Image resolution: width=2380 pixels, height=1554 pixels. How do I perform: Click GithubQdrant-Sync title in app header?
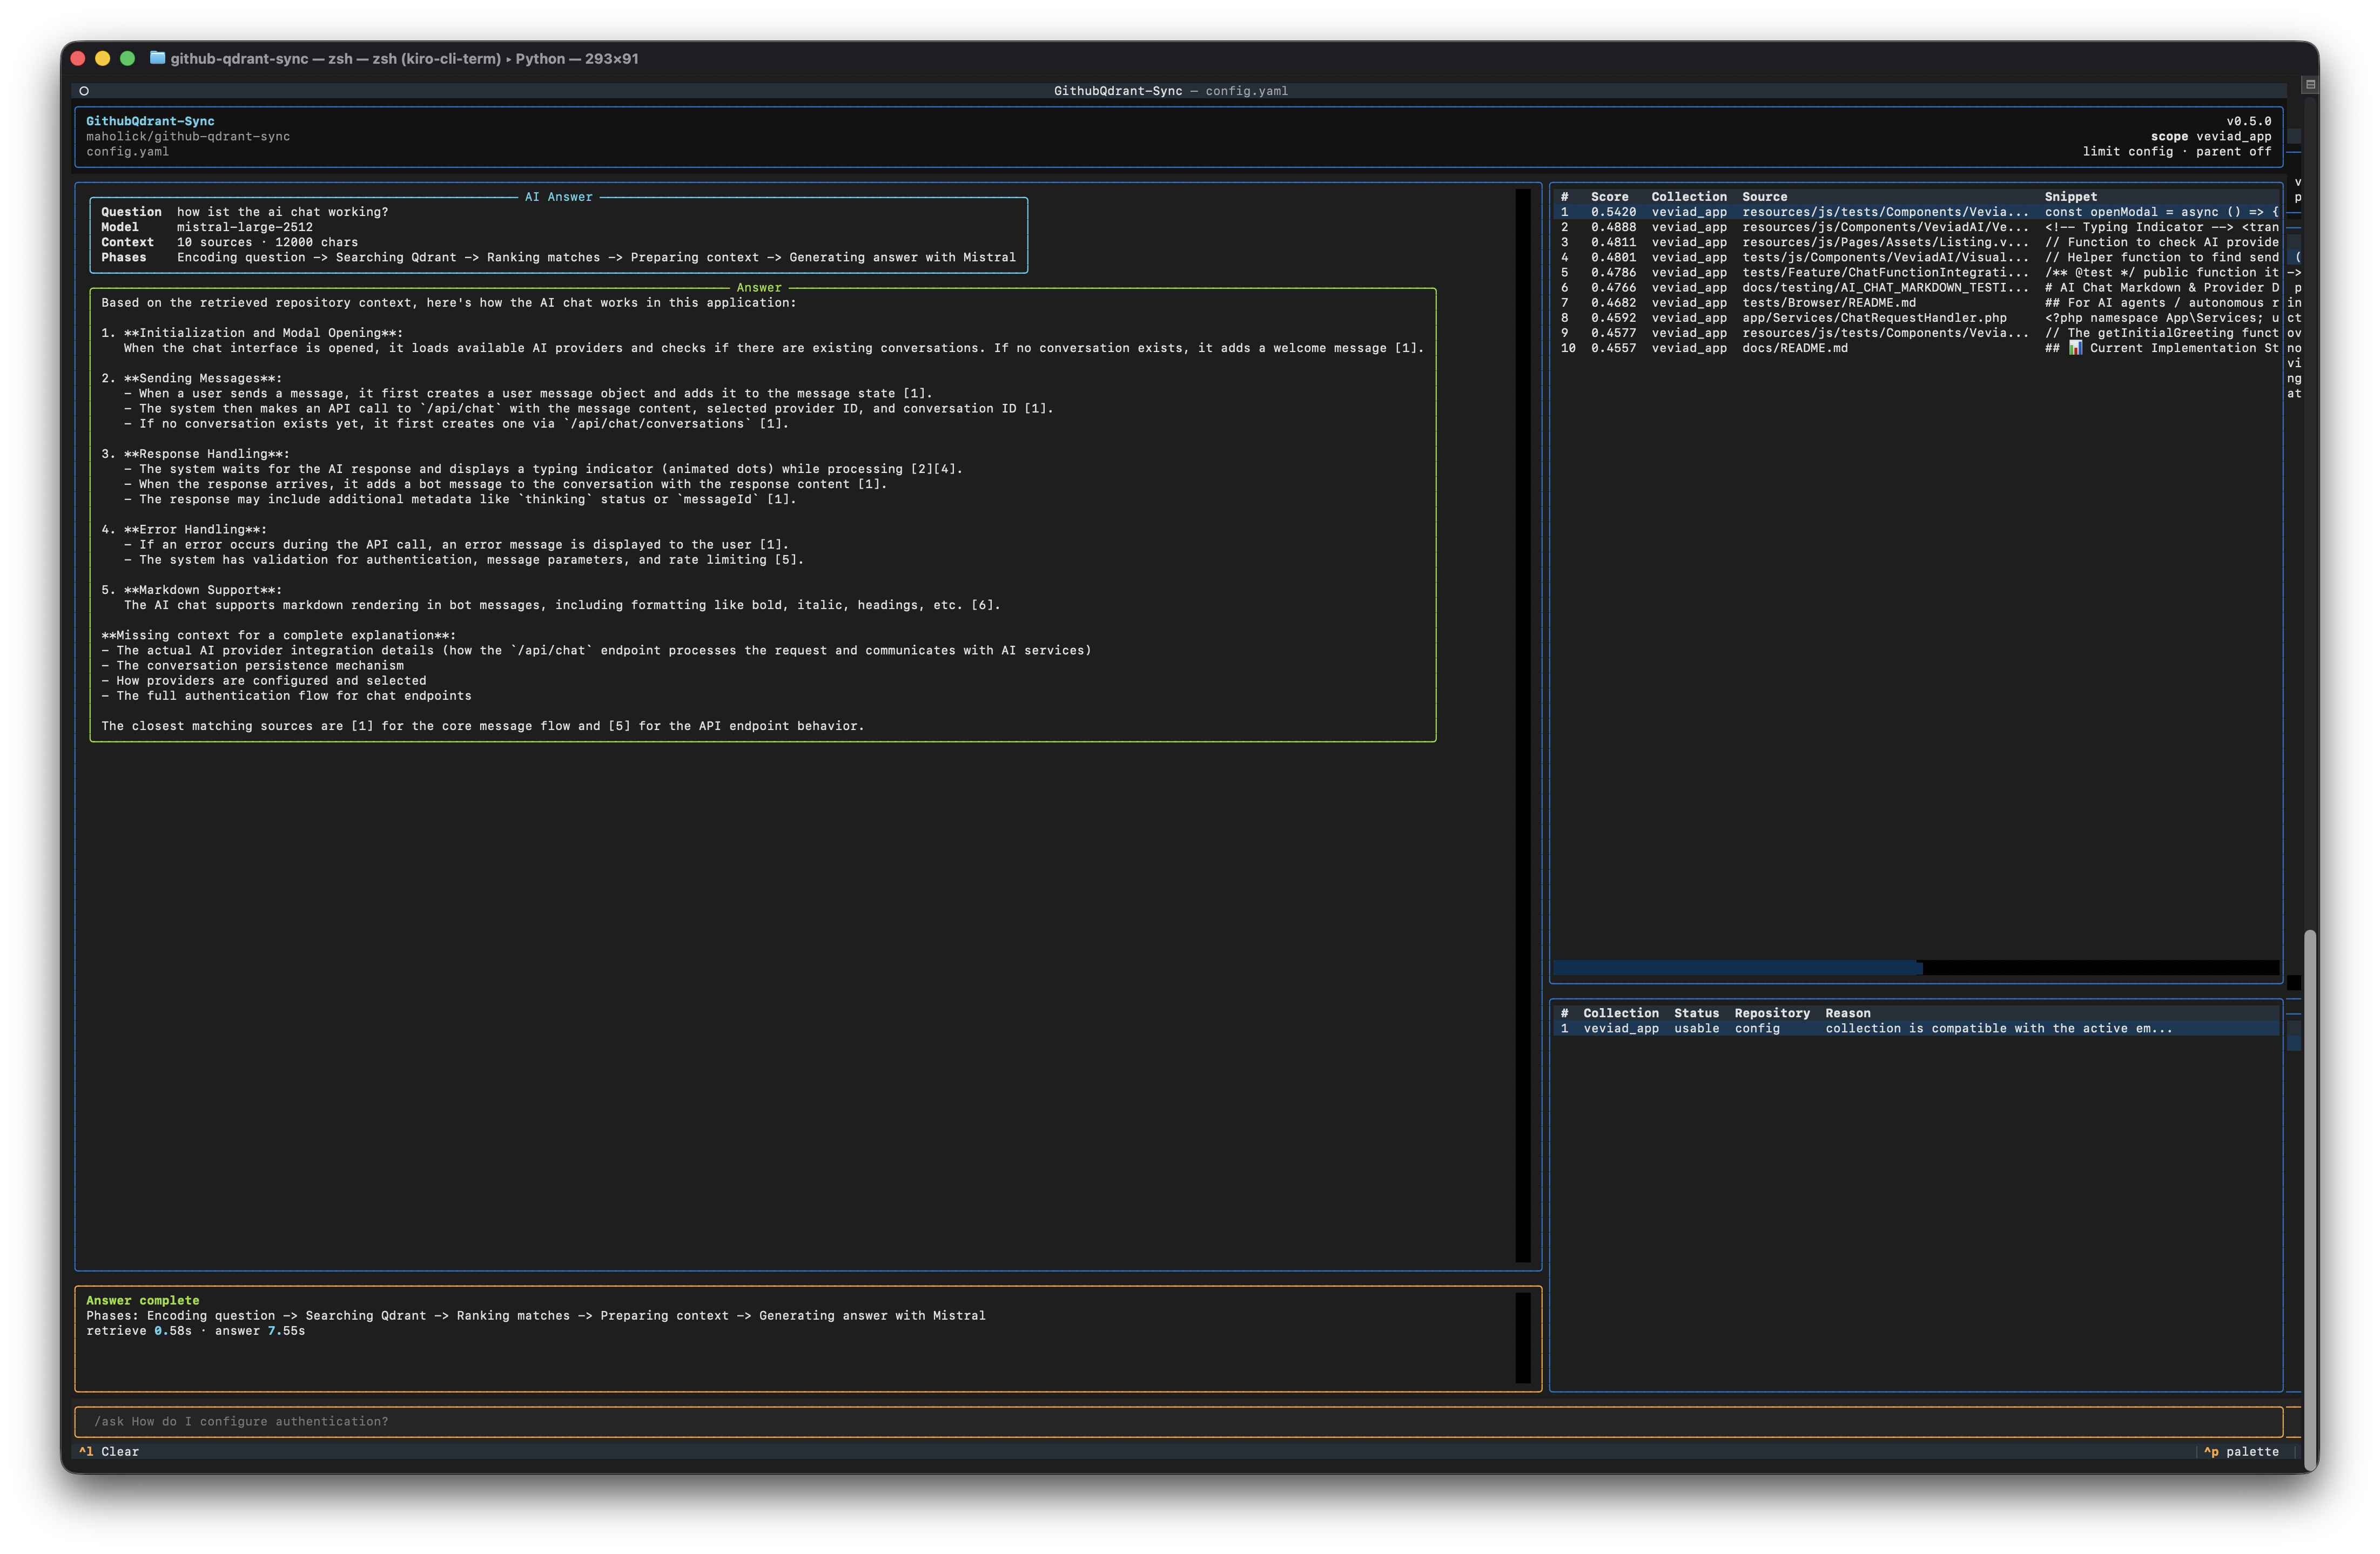point(150,121)
